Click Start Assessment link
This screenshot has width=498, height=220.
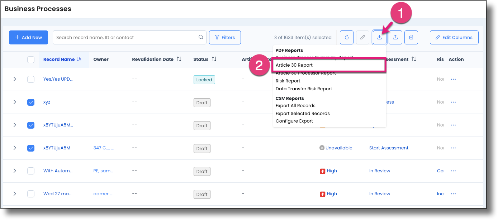coord(389,148)
